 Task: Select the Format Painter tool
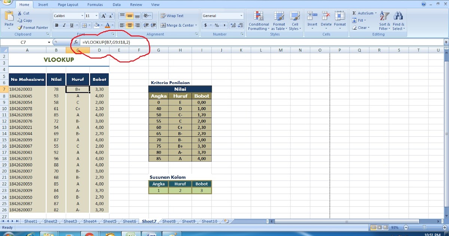(x=33, y=27)
